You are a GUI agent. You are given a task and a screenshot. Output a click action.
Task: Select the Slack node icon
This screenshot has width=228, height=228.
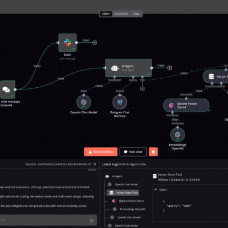click(67, 43)
